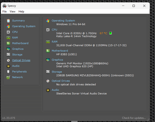Viewport: 155px width, 122px height.
Task: Open the Operating System heading in summary
Action: tap(63, 21)
